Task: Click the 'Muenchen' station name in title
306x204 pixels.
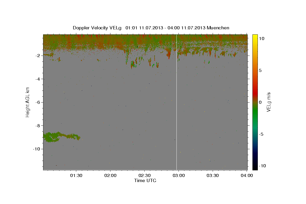Action: click(x=218, y=28)
